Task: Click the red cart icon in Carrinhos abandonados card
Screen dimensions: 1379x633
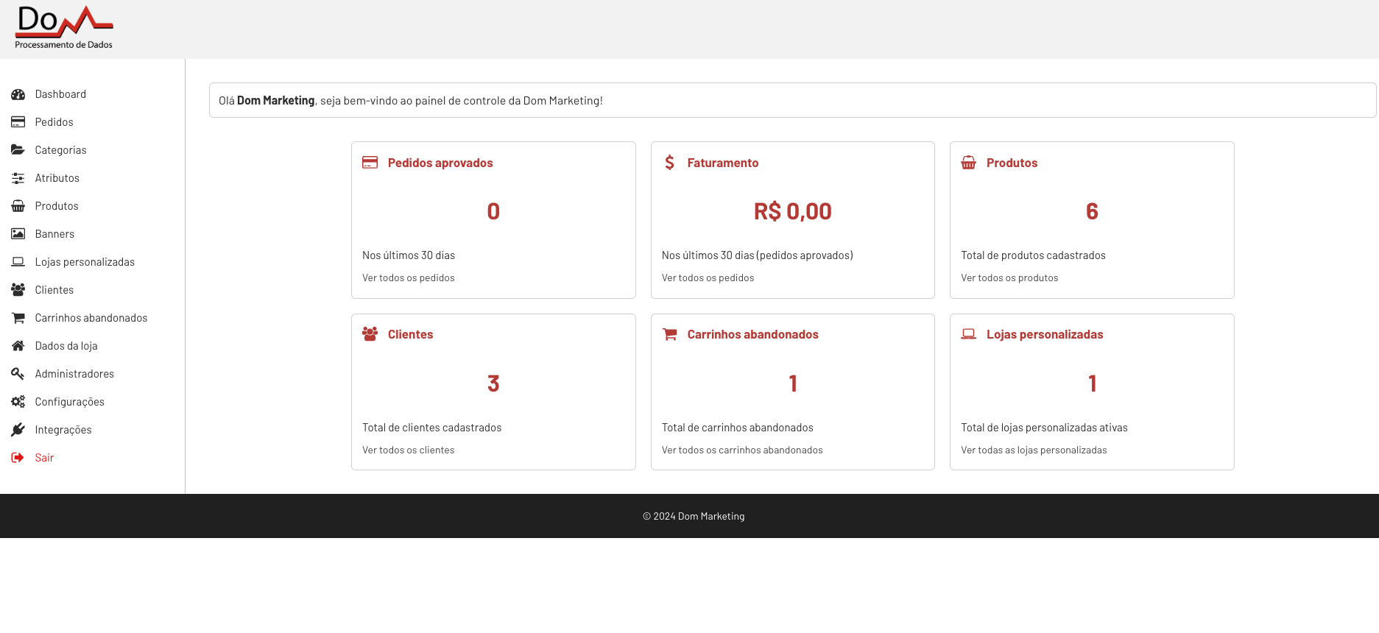Action: (x=670, y=334)
